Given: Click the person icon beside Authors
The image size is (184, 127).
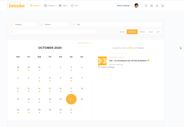Looking at the screenshot, I should 42,24.
